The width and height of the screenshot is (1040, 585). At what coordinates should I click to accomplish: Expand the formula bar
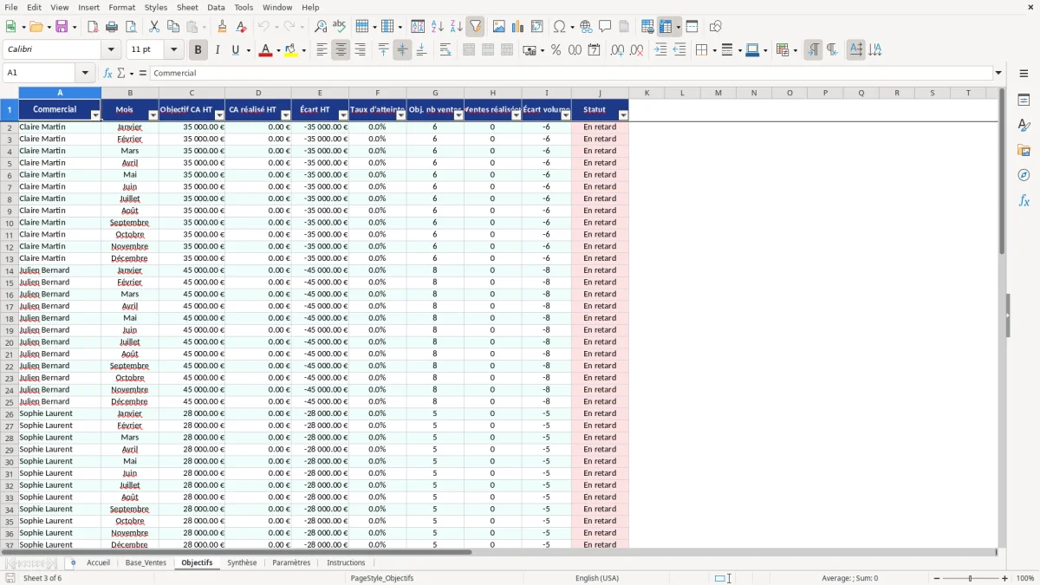pyautogui.click(x=998, y=73)
